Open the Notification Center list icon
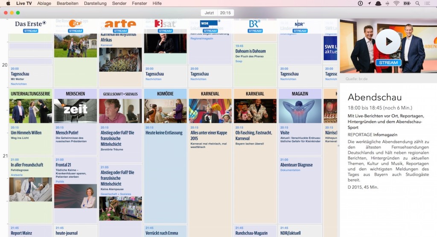The image size is (437, 237). pyautogui.click(x=427, y=3)
